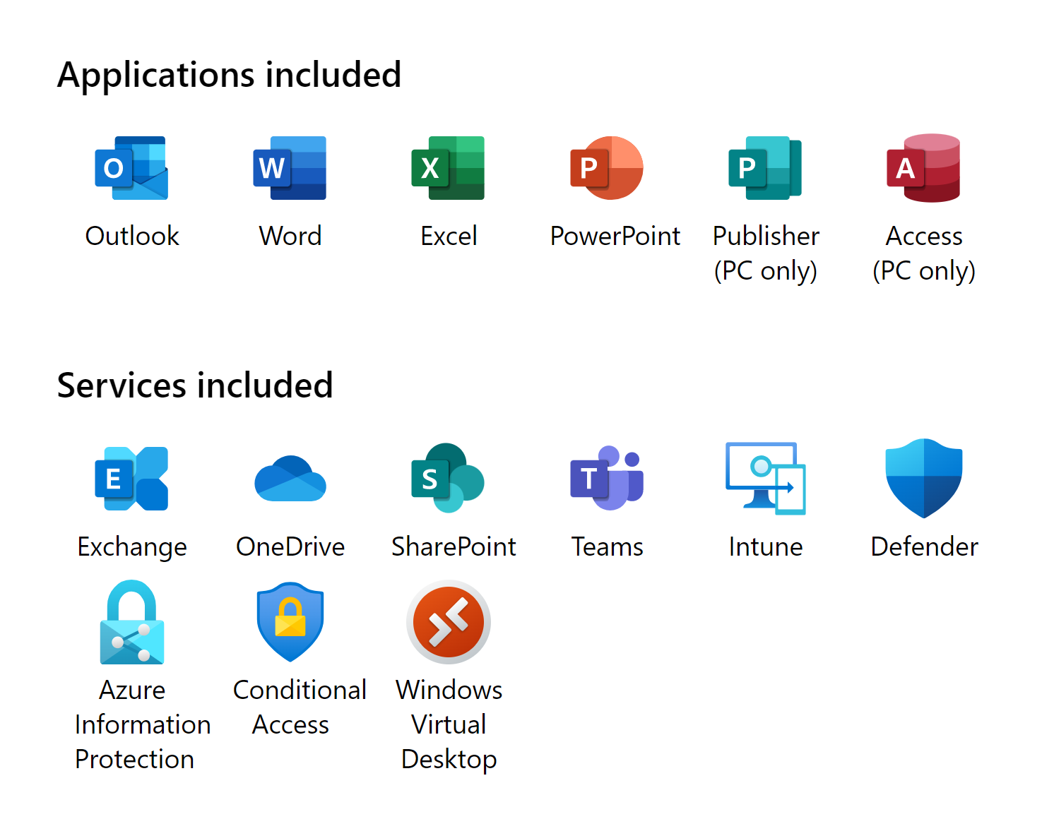
Task: Select the 'Defender' label text
Action: pyautogui.click(x=924, y=546)
